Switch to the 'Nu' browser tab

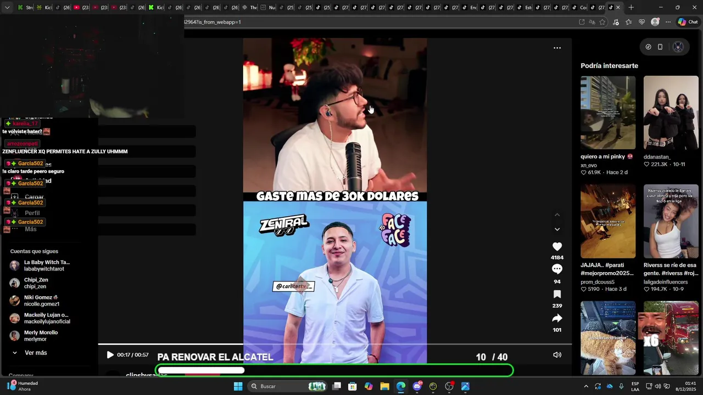[268, 7]
